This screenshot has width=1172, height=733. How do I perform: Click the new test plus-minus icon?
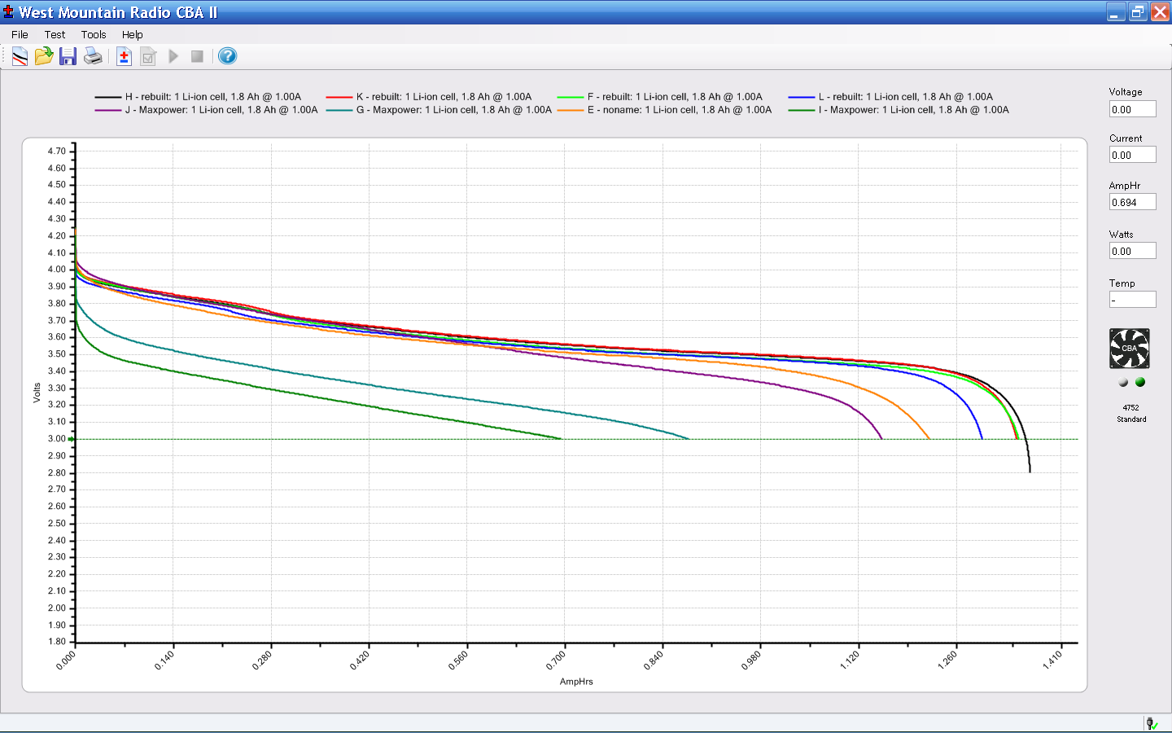(124, 56)
